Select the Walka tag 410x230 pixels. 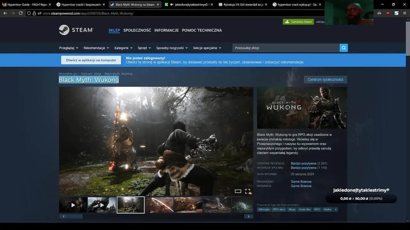point(327,210)
